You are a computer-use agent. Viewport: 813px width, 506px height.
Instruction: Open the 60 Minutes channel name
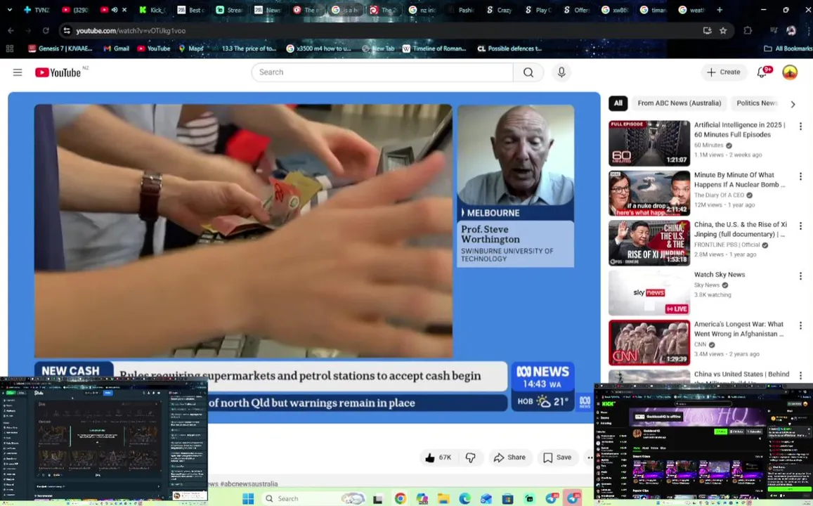(x=708, y=145)
